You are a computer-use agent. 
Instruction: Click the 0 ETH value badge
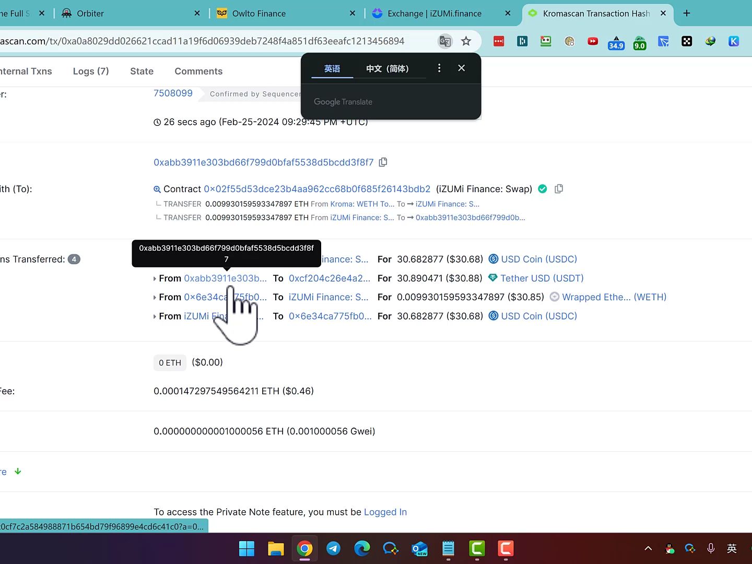coord(170,362)
